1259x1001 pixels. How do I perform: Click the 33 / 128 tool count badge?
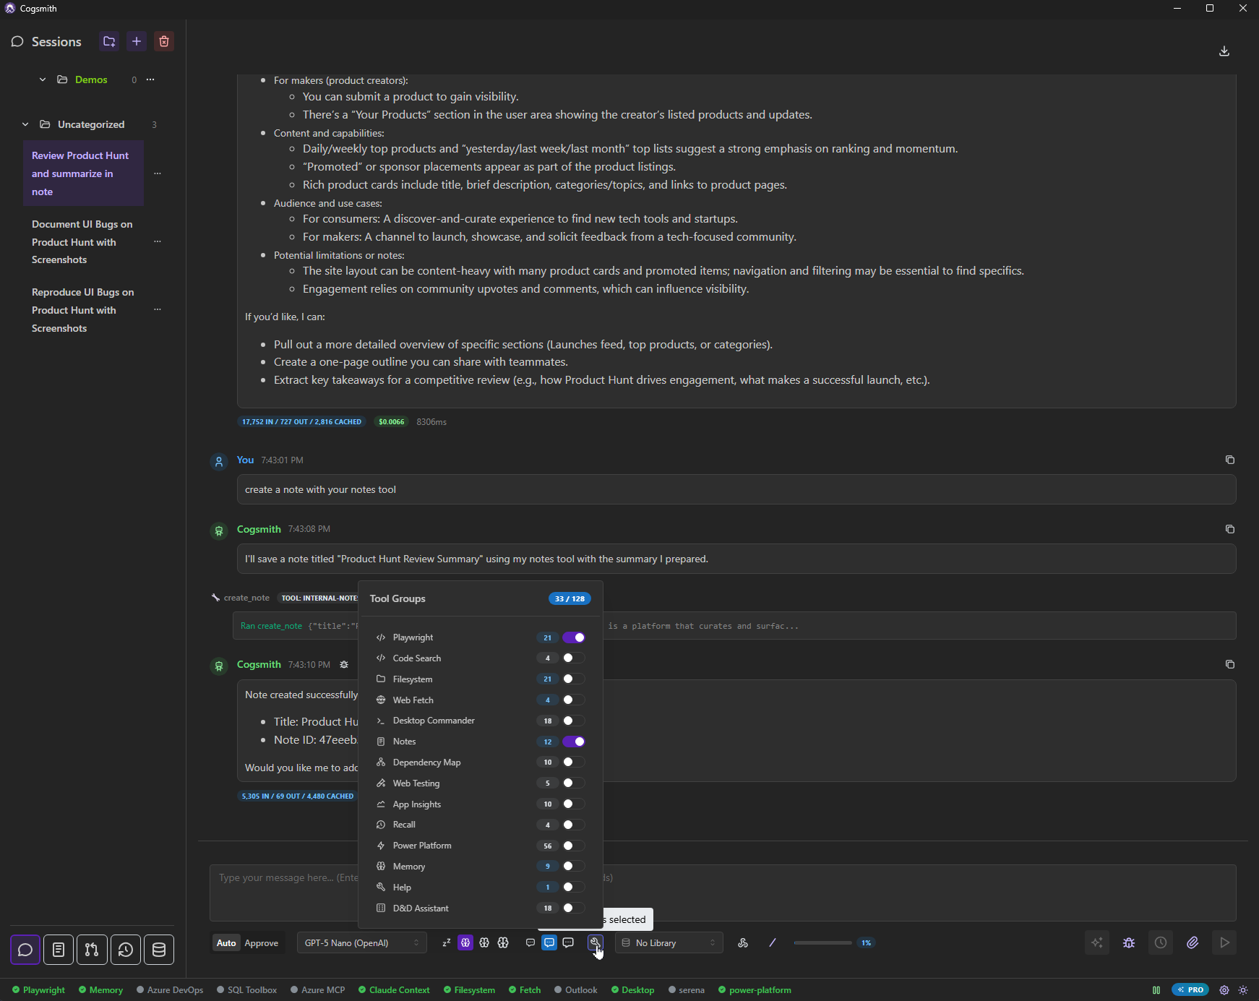point(570,598)
